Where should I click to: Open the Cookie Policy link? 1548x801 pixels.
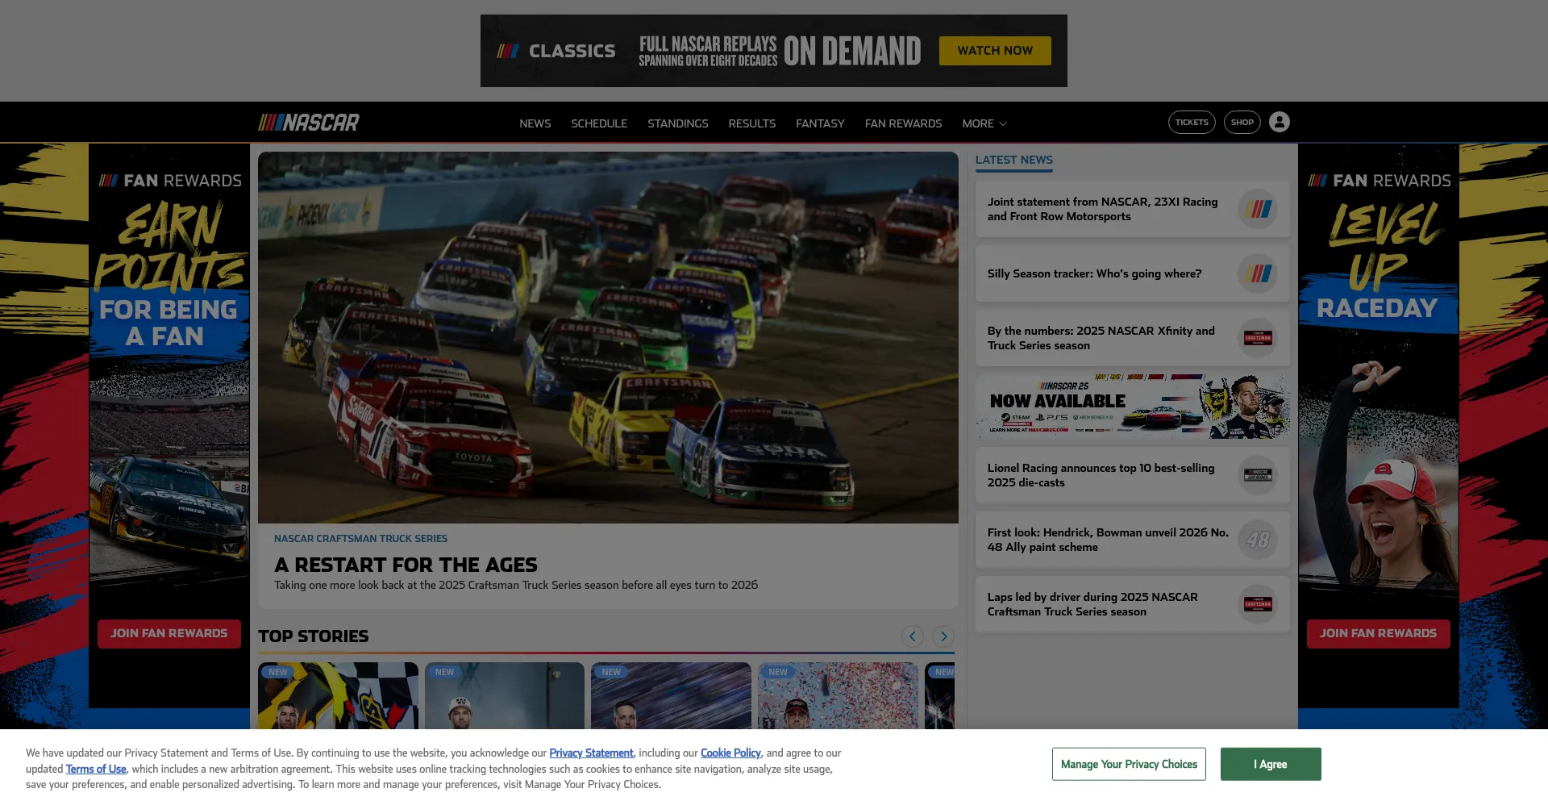click(x=730, y=753)
